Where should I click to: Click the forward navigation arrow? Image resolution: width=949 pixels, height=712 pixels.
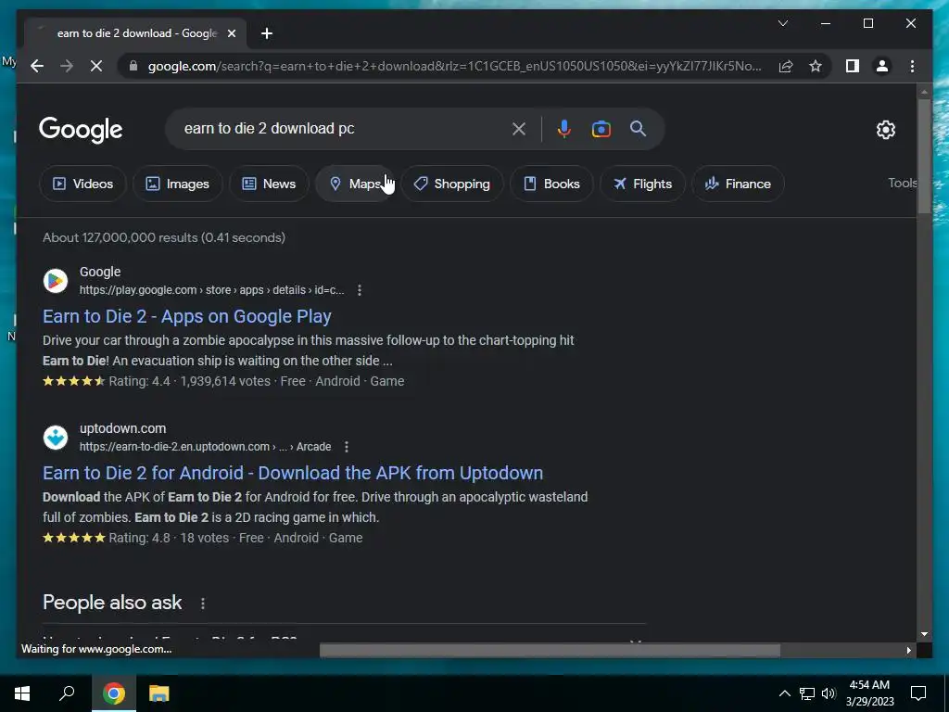tap(67, 66)
